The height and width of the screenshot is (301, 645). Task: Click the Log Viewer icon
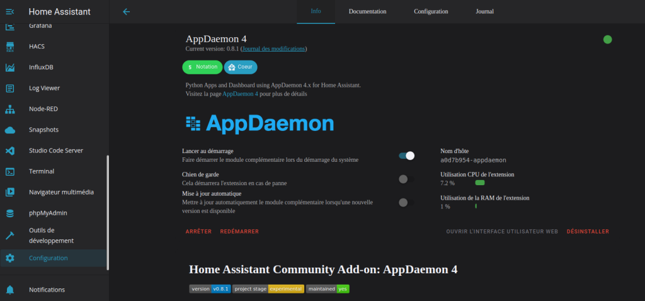click(10, 88)
